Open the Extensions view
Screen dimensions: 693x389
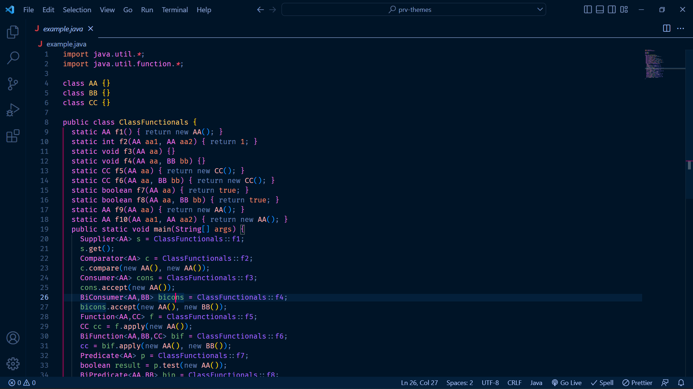(13, 136)
